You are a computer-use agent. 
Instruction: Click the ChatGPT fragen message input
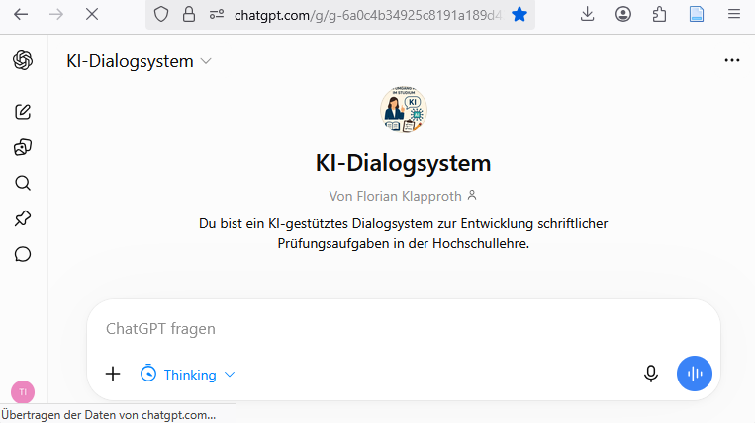click(x=403, y=329)
